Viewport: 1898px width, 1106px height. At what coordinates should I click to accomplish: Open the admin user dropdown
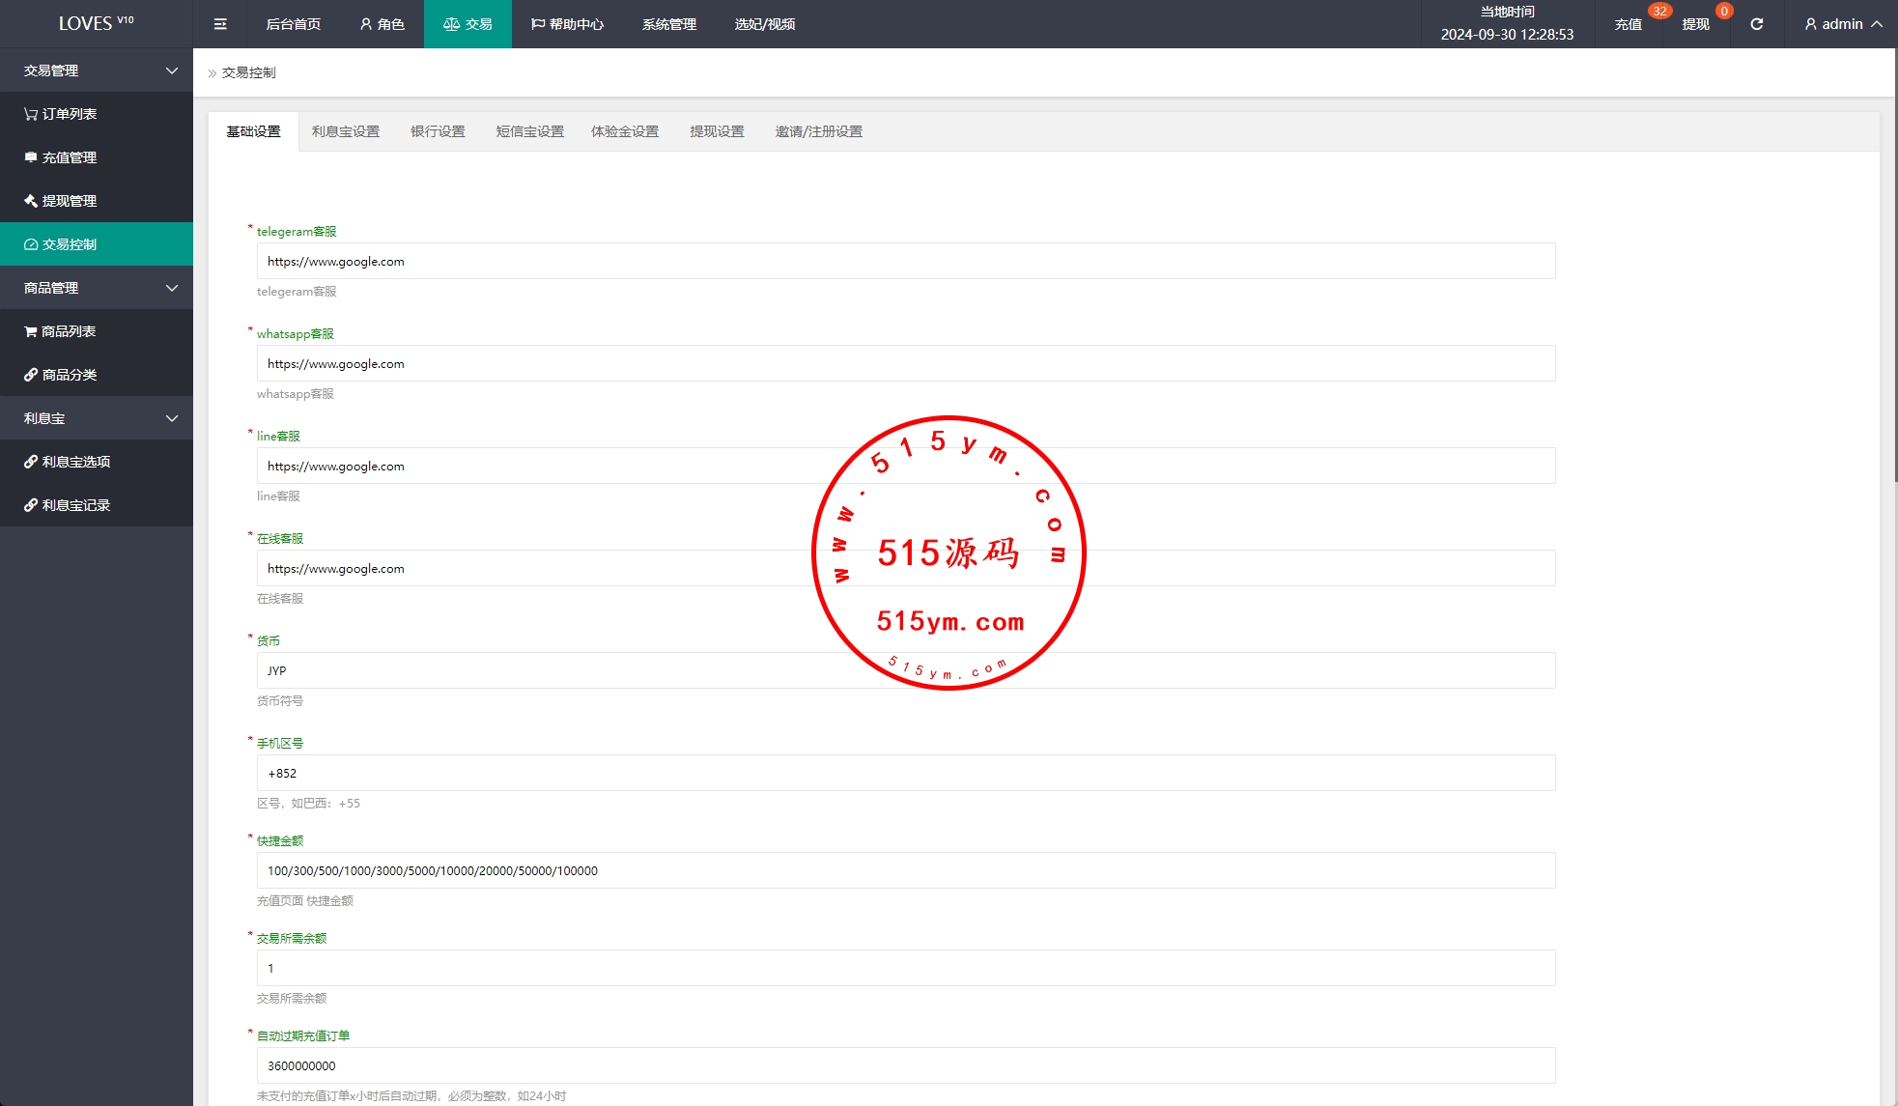pos(1843,24)
